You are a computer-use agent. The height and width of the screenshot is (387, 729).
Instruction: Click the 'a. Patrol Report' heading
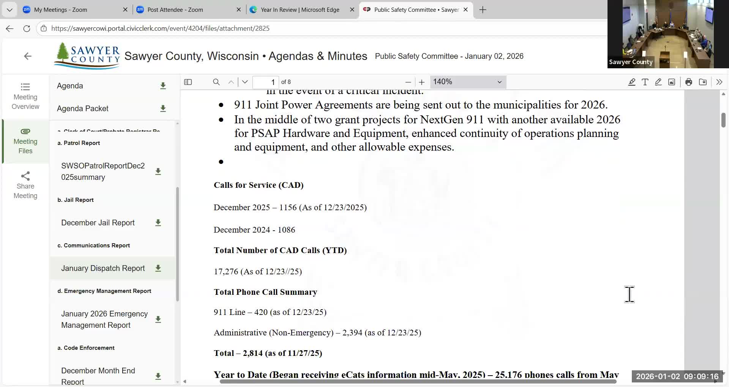79,143
